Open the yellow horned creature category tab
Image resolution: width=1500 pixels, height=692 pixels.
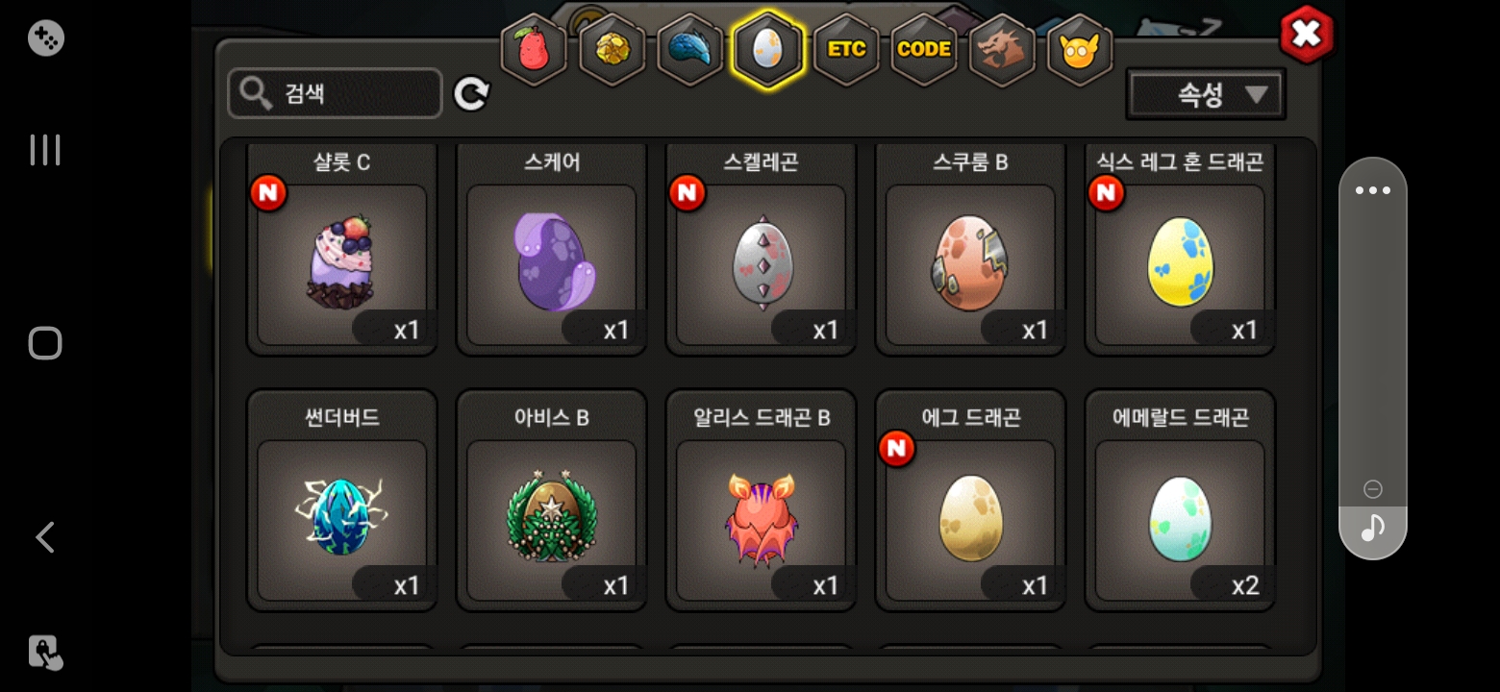(1080, 50)
